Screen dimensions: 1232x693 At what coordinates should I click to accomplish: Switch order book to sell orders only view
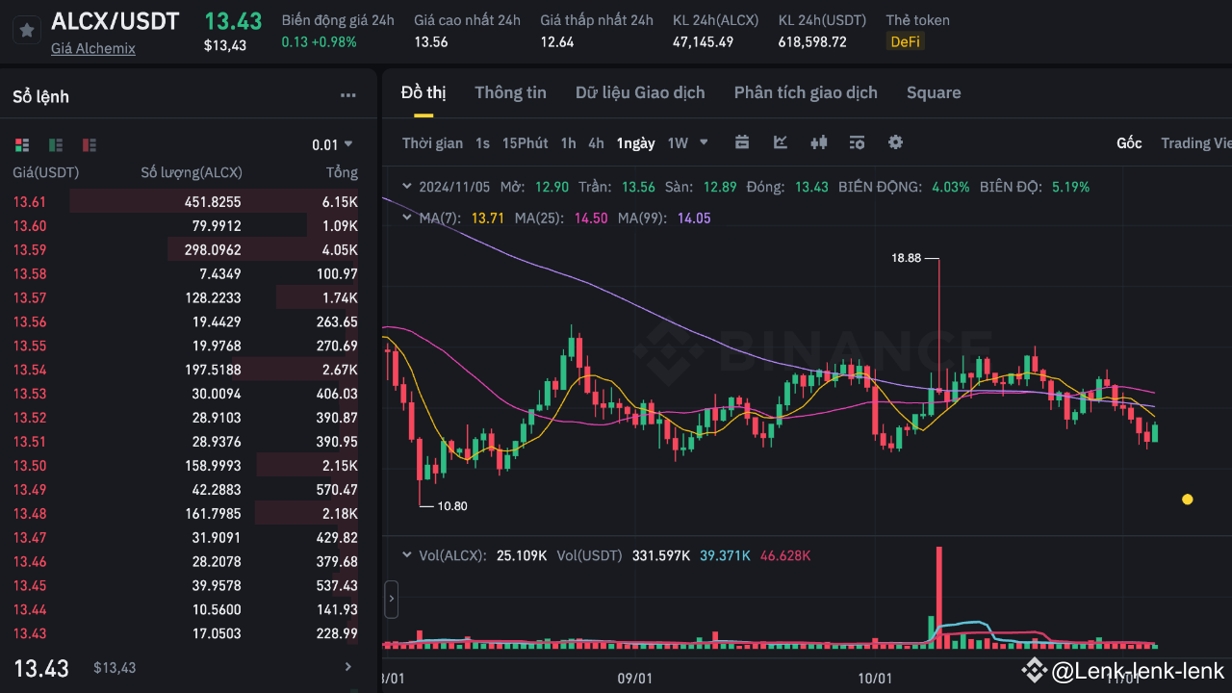click(89, 143)
